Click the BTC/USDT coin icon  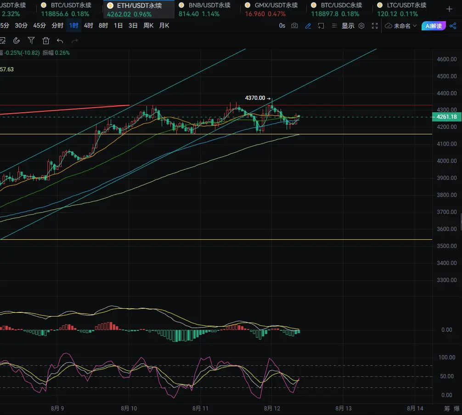click(x=44, y=5)
